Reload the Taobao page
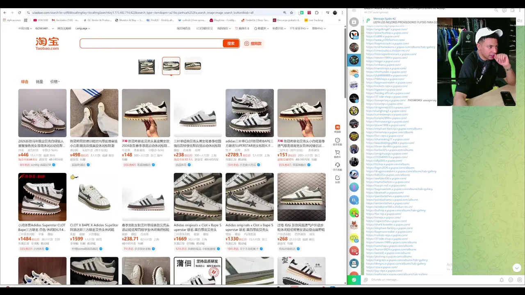Screen dimensions: 525x295 pyautogui.click(x=19, y=13)
